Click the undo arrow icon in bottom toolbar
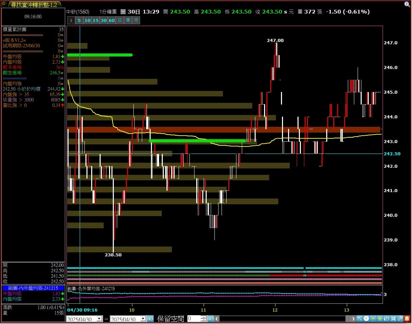 pos(387,319)
